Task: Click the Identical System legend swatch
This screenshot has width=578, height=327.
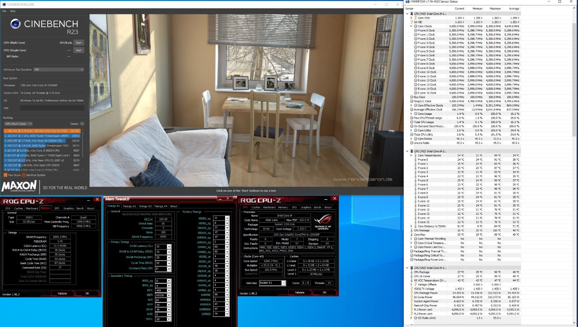Action: [x=24, y=175]
